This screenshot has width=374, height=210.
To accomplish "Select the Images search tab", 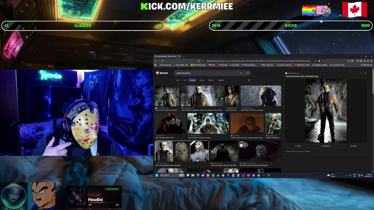I will coord(192,80).
